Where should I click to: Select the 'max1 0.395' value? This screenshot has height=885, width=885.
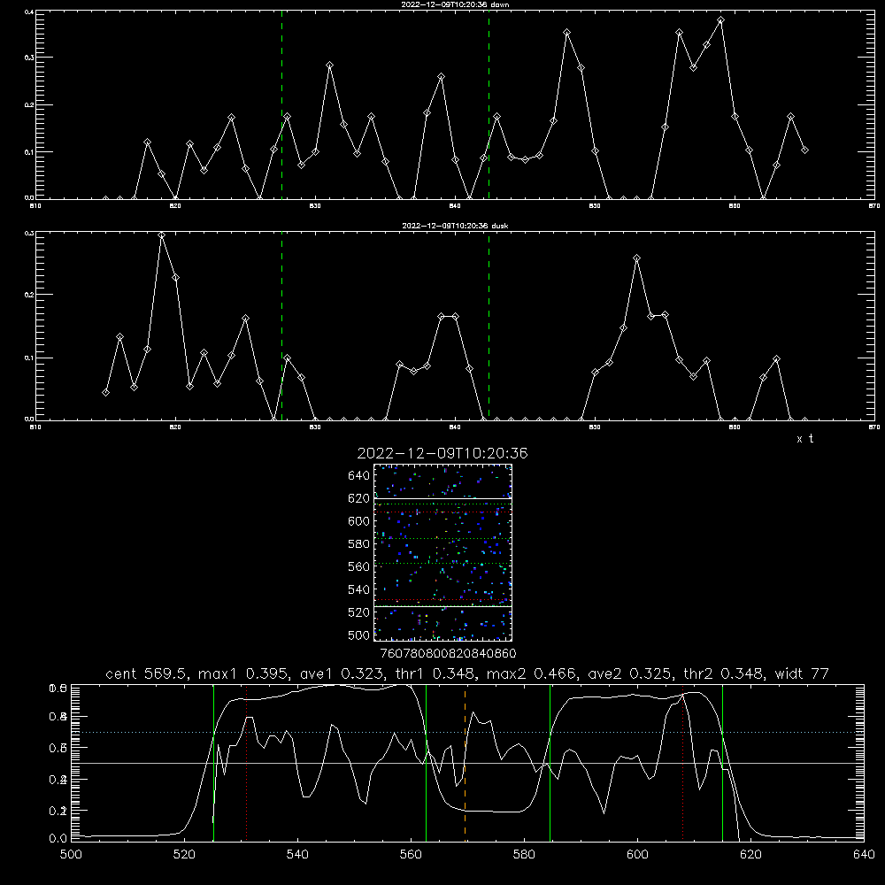coord(244,673)
